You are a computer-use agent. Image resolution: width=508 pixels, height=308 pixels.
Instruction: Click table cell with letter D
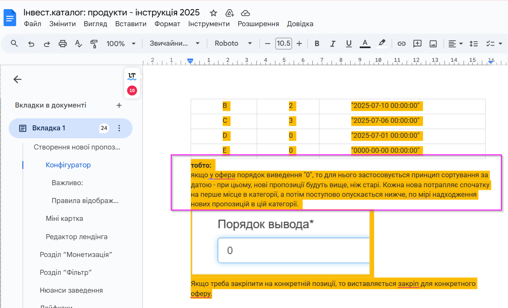tap(225, 136)
